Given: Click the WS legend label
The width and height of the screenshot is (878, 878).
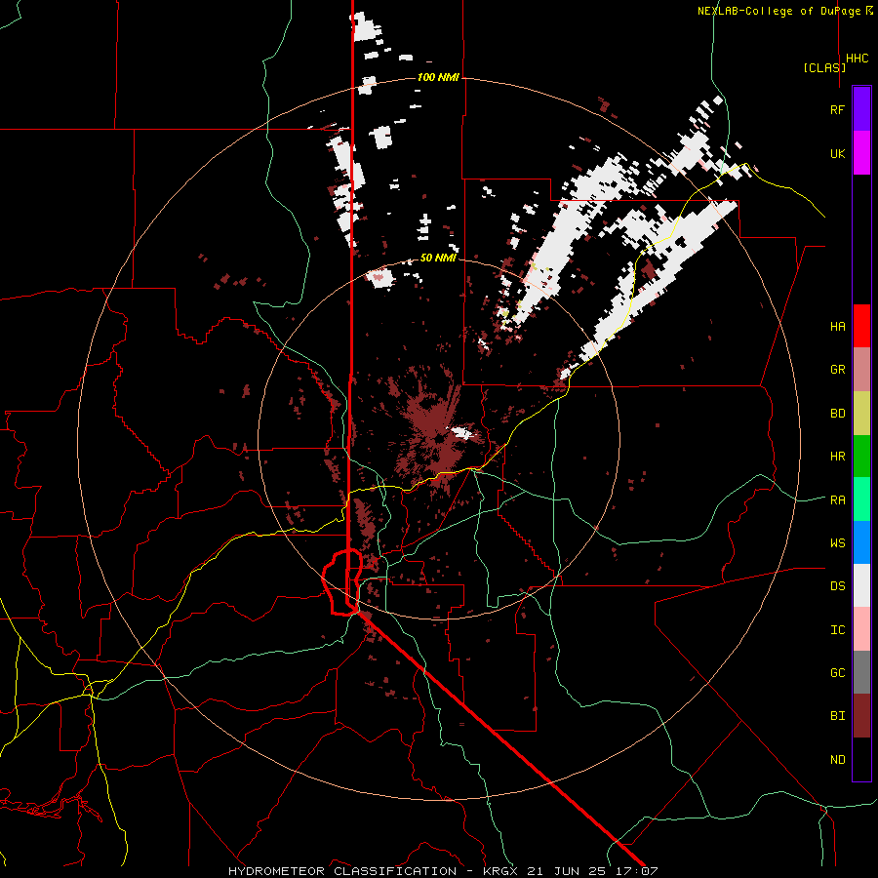Looking at the screenshot, I should click(x=837, y=543).
